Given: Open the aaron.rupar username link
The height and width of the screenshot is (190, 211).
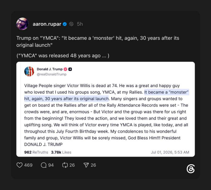Looking at the screenshot, I should 47,24.
